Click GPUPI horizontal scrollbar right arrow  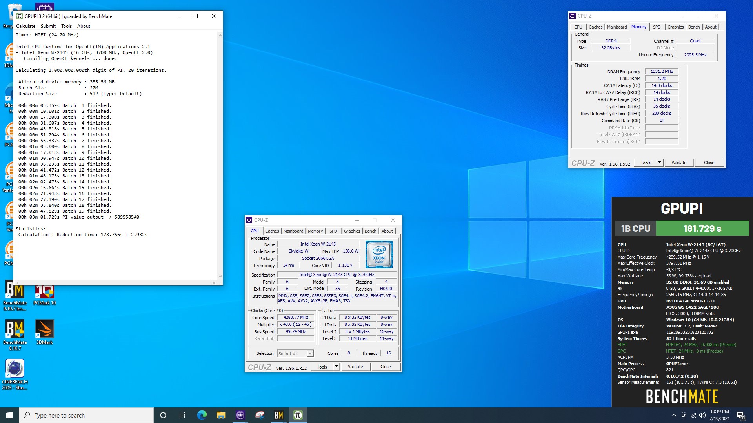213,283
